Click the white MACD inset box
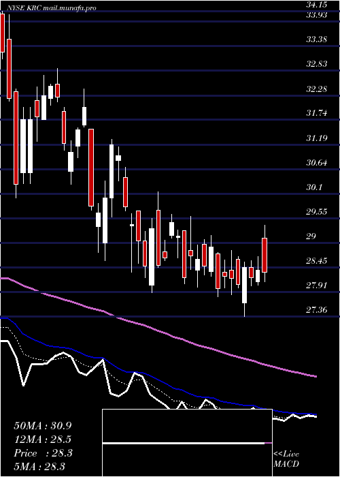The width and height of the screenshot is (340, 477). 187,443
